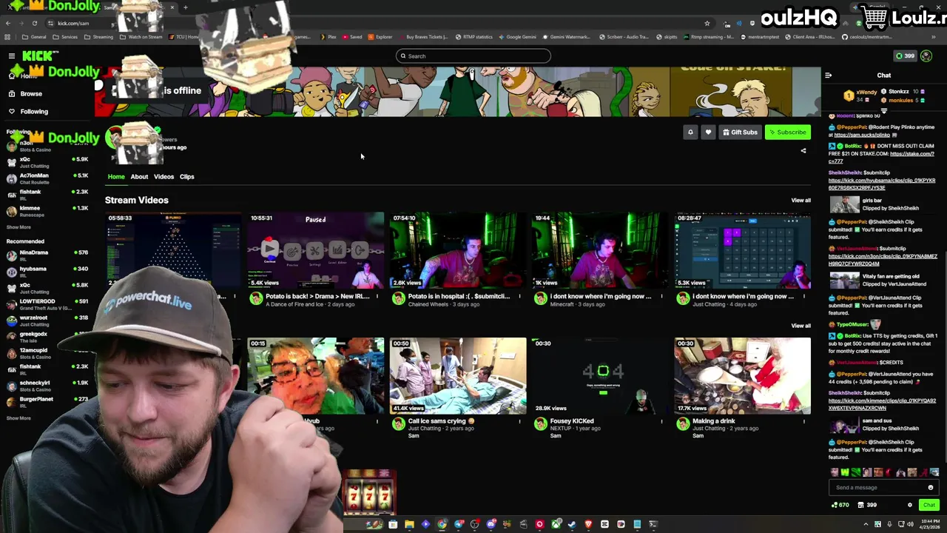Collapse the chat panel with arrow icon

coord(828,76)
